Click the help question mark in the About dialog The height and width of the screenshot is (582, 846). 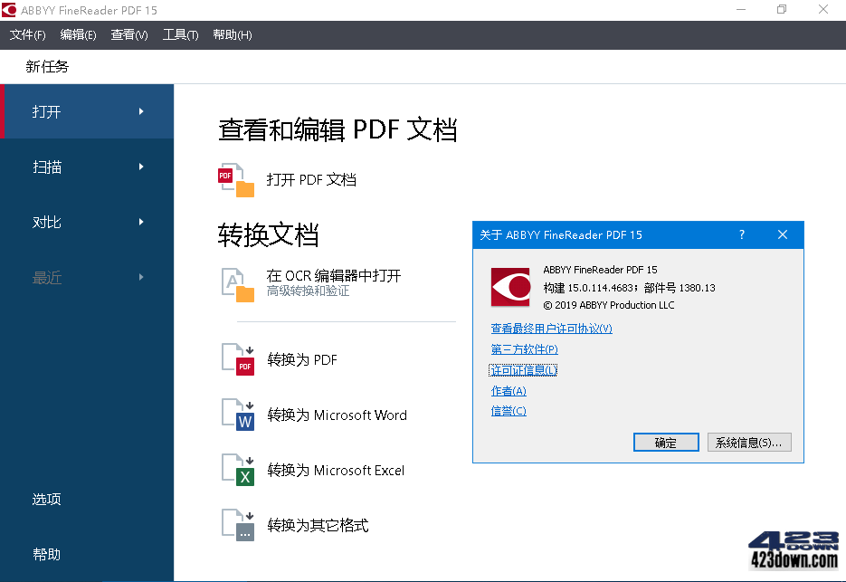coord(741,234)
